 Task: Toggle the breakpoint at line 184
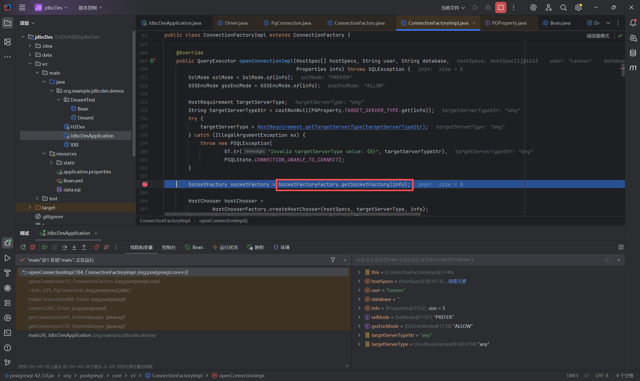145,184
